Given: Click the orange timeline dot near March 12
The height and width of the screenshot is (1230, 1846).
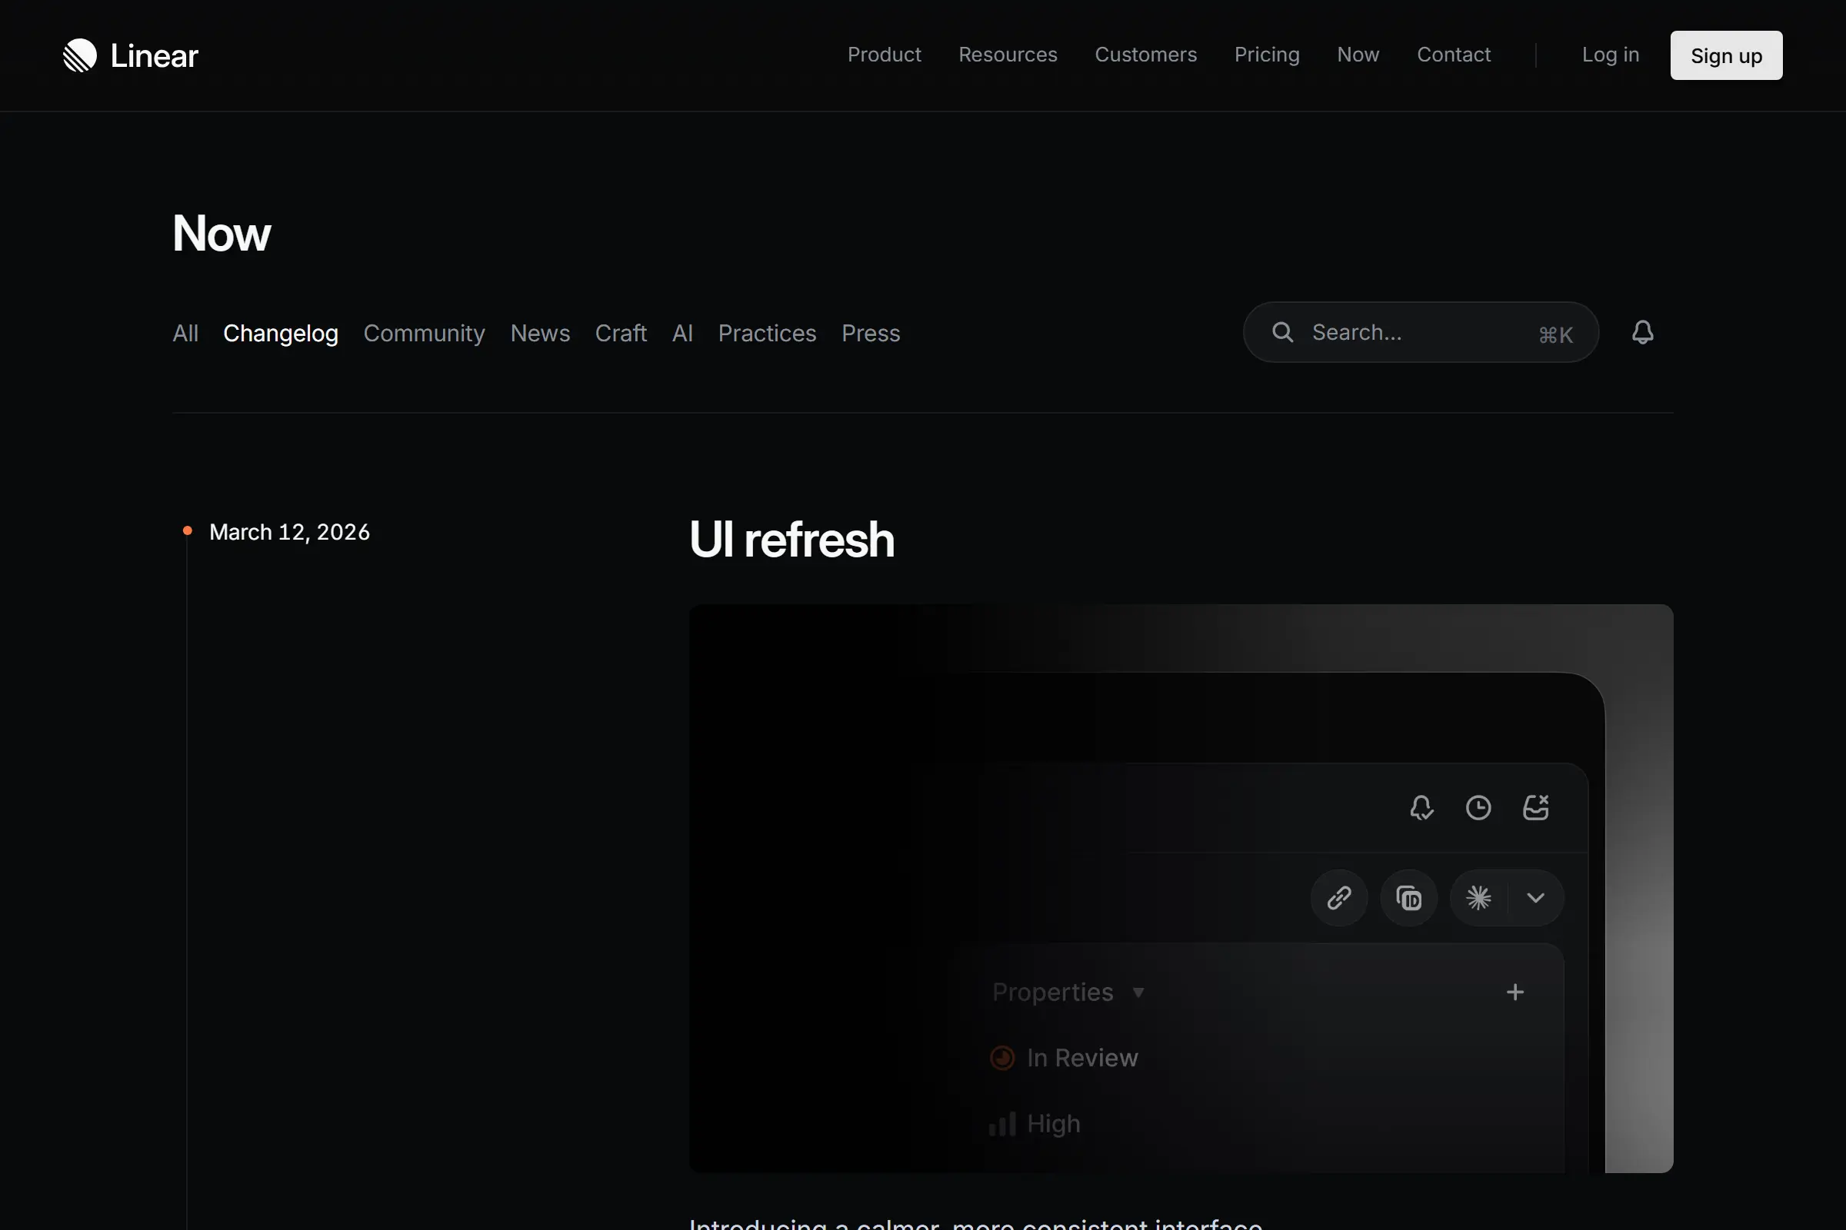Looking at the screenshot, I should (x=187, y=530).
